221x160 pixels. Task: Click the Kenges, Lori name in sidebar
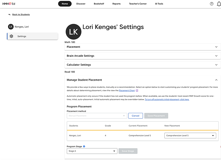coord(22,27)
